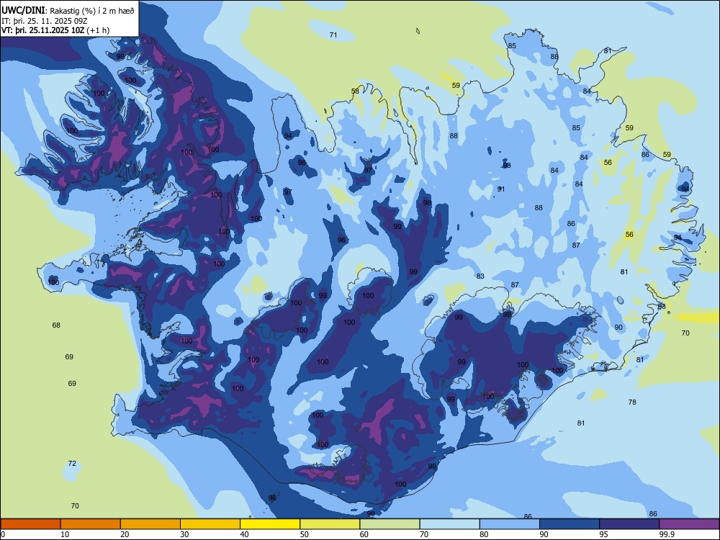Screen dimensions: 720x540
Task: Click the '(+1 h)' forecast offset text
Action: point(98,30)
